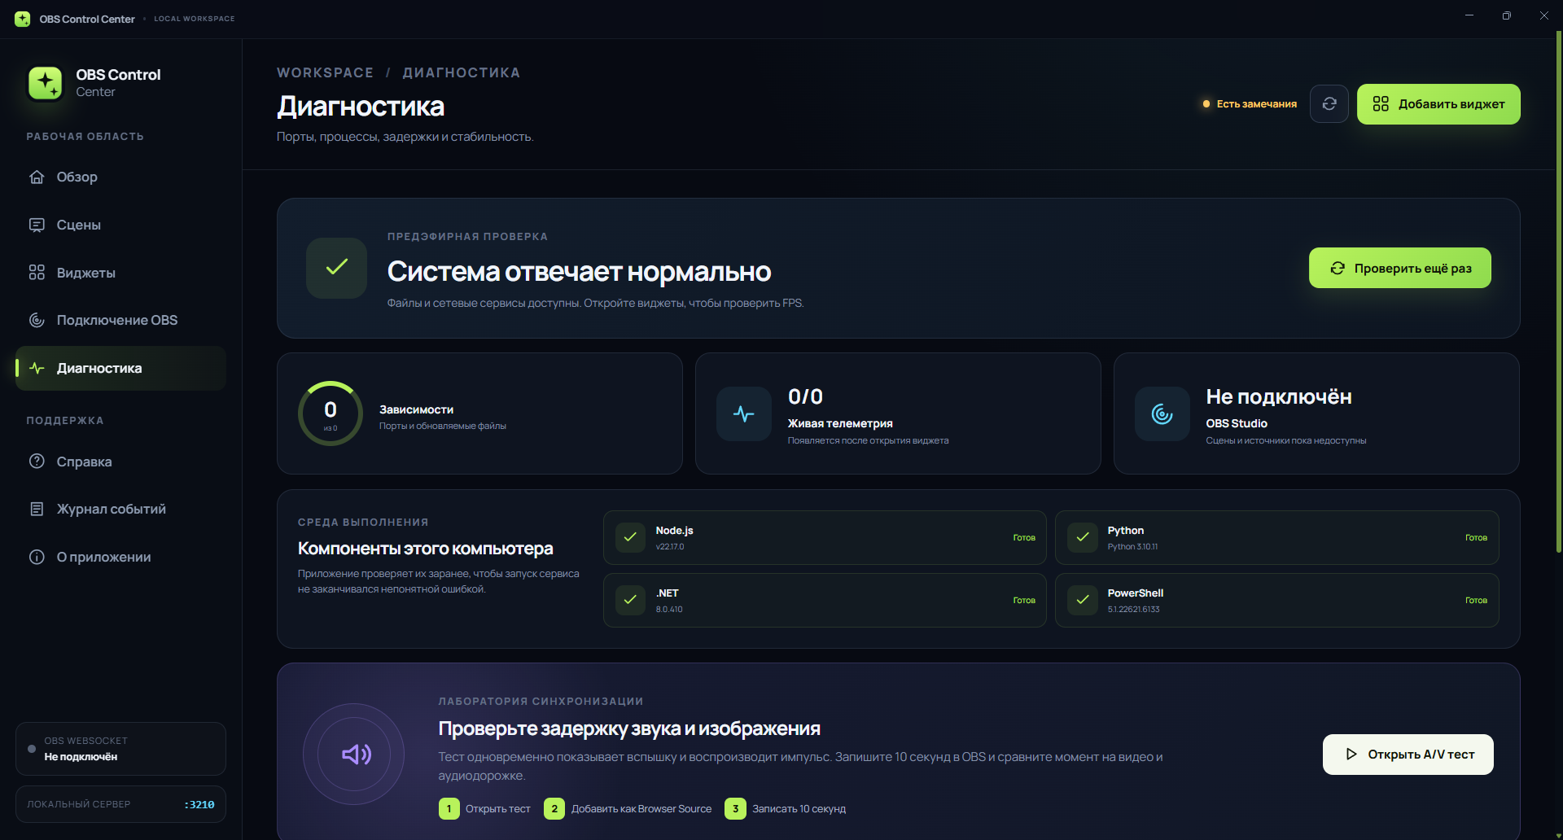Click the question mark icon beside Справка
1563x840 pixels.
37,462
